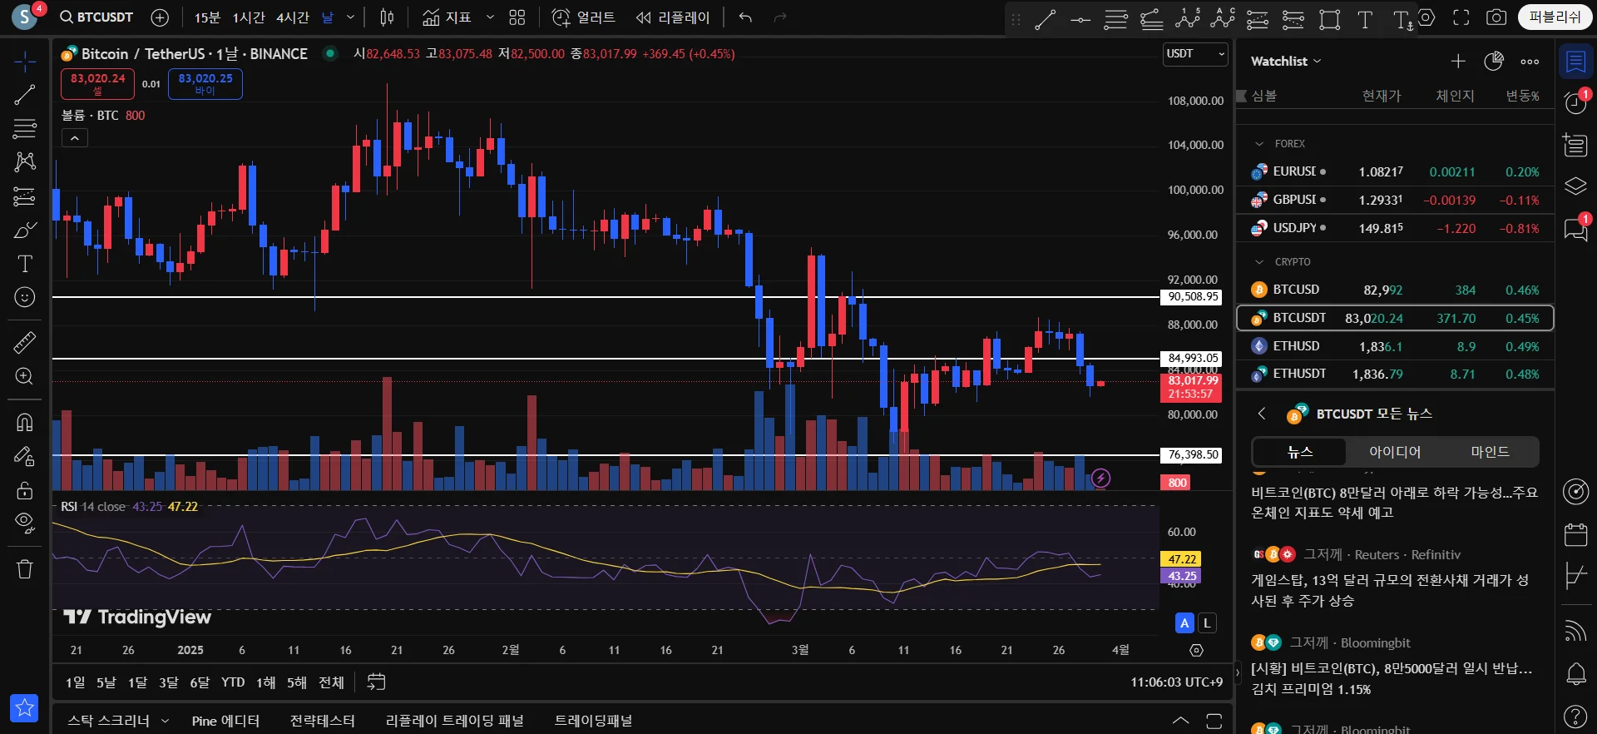Open the time interval dropdown arrow

tap(350, 17)
